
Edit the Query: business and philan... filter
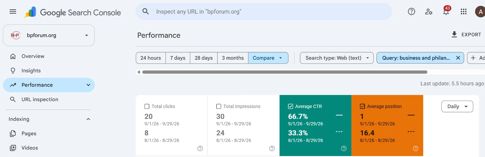(416, 58)
